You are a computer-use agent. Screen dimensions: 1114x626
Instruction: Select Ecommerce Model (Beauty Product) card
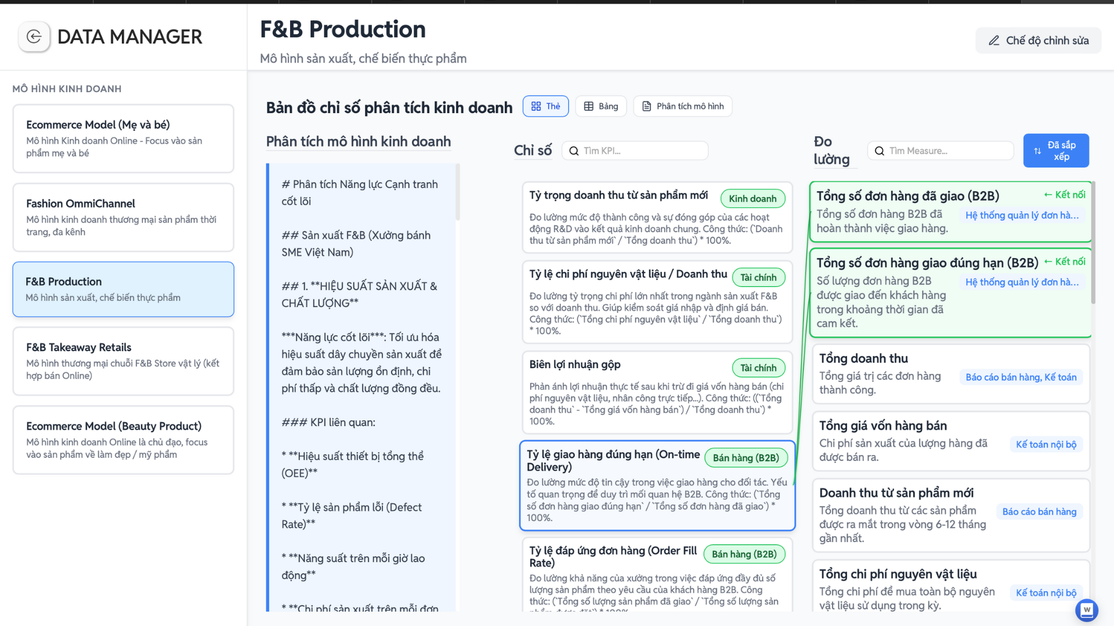[123, 440]
